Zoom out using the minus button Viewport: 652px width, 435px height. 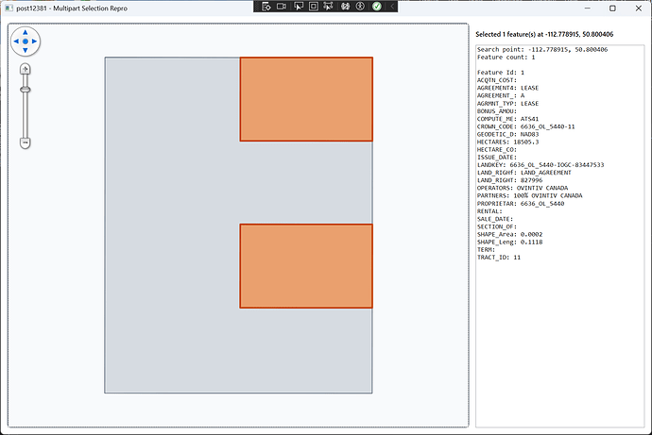(26, 142)
